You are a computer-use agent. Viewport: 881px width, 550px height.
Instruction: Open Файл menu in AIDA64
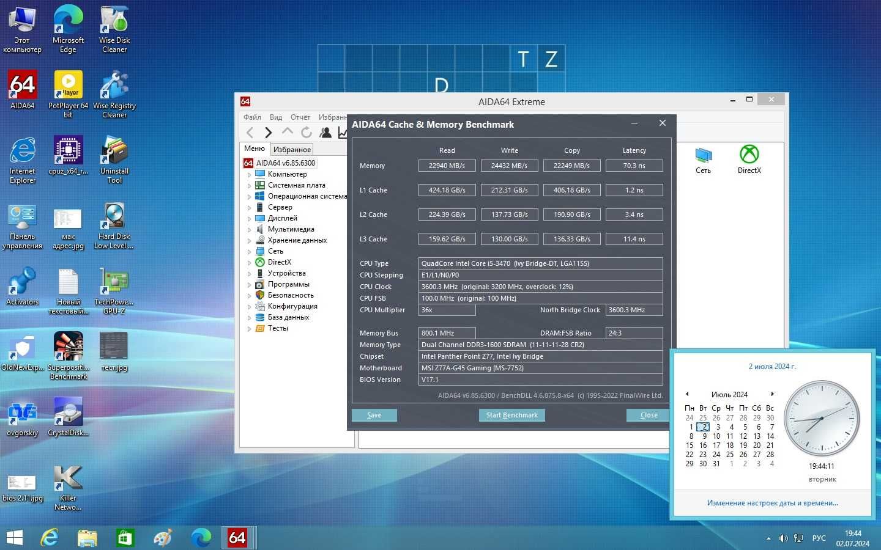252,117
